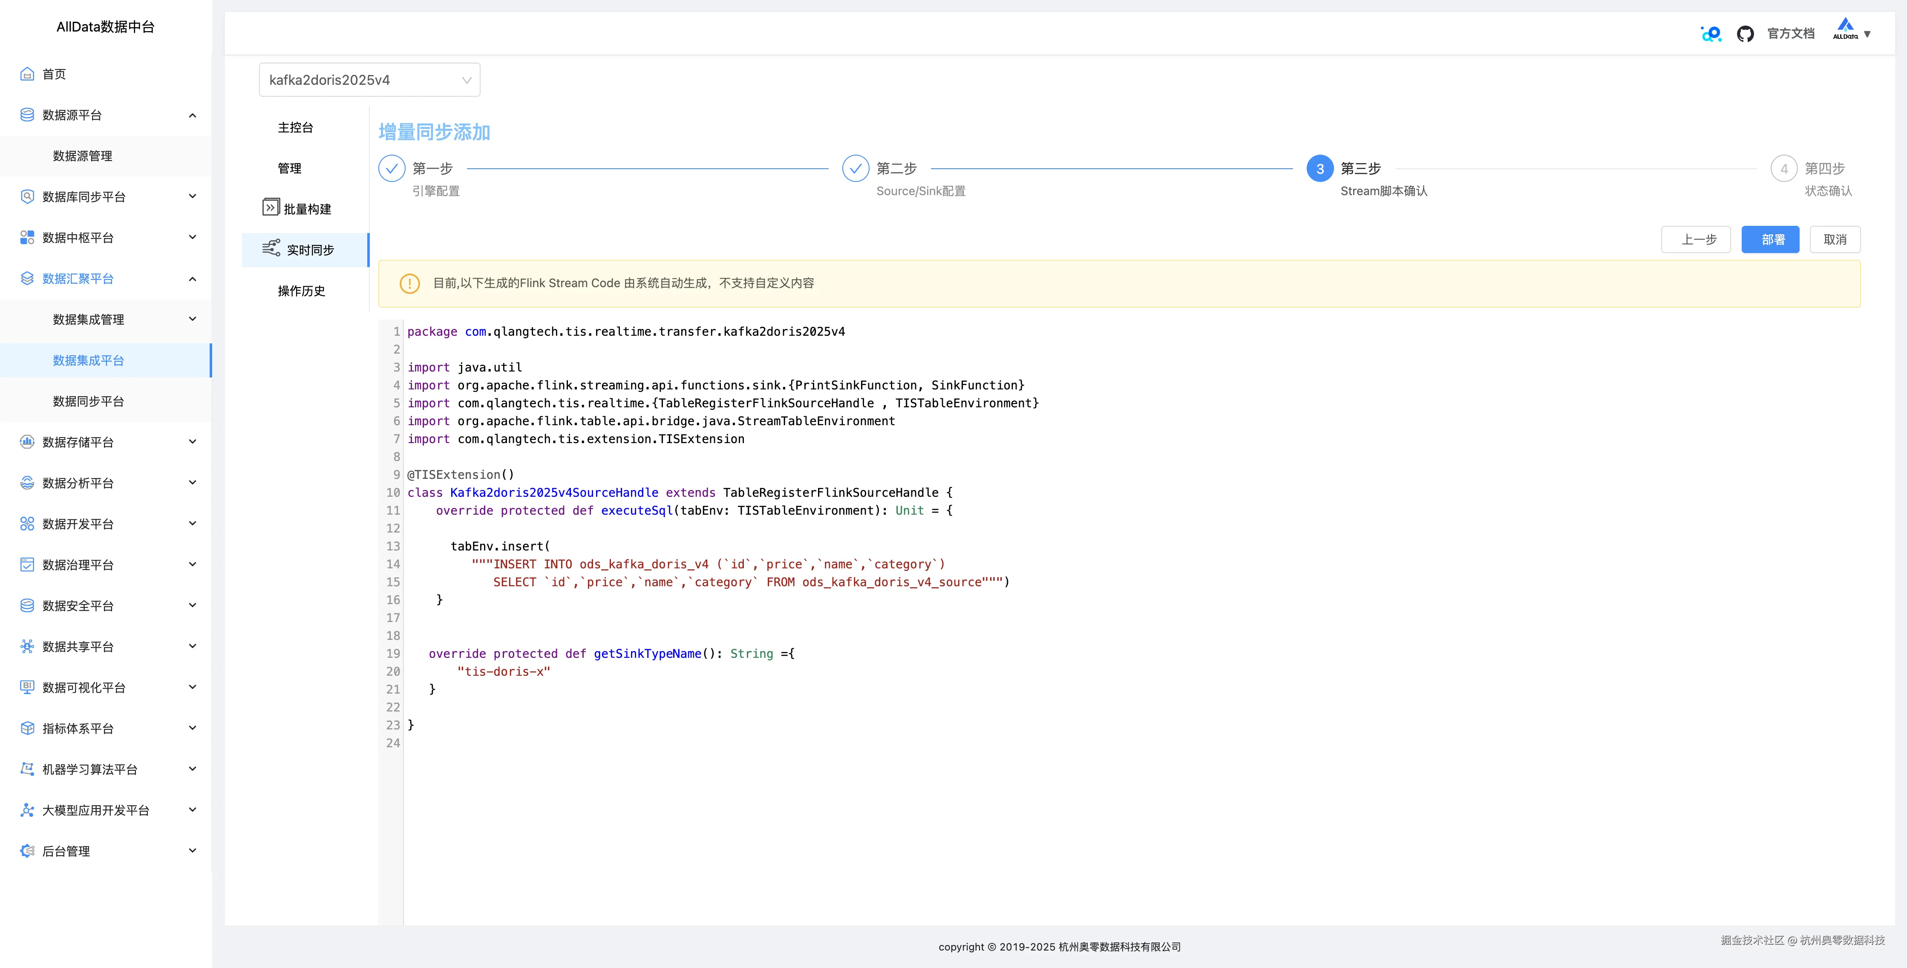Click the 大模型应用开发平台 icon
Screen dimensions: 1907x968
[x=27, y=810]
